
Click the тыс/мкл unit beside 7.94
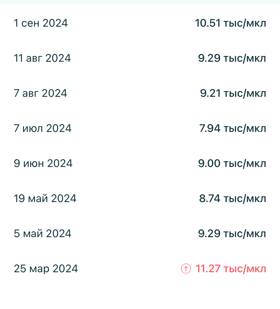(x=245, y=129)
